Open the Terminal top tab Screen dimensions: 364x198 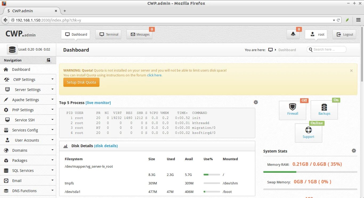108,34
